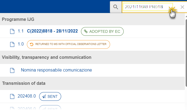Select Visibility, transparency and communication header
187x110 pixels.
click(x=47, y=57)
